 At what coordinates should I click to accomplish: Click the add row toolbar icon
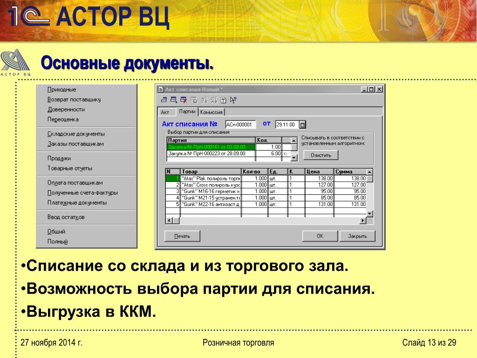point(174,100)
